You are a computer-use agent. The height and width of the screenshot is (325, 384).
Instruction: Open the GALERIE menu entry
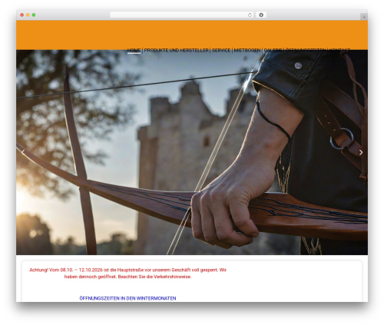coord(273,51)
